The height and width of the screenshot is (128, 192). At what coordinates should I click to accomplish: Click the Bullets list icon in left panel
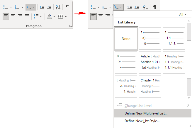[6, 7]
